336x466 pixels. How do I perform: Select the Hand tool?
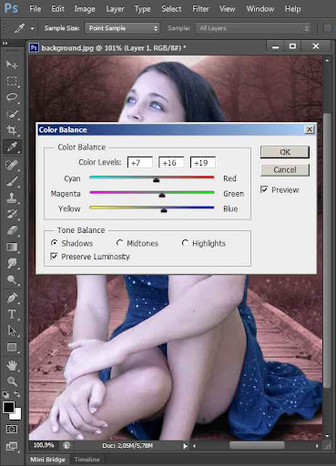coord(12,365)
